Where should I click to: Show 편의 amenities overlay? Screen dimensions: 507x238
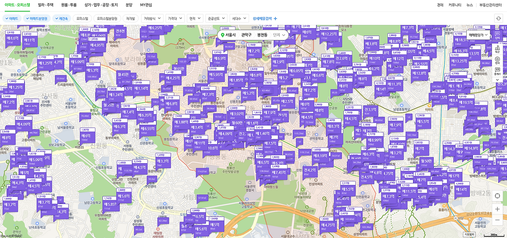[x=497, y=61]
